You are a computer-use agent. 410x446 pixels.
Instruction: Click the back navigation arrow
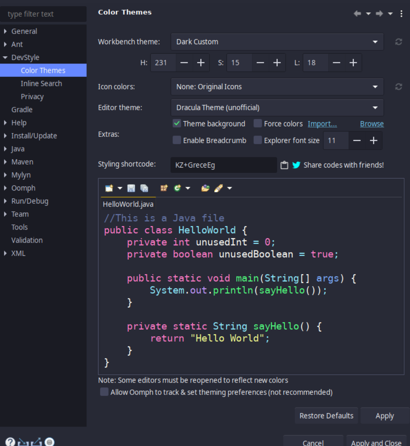(357, 14)
